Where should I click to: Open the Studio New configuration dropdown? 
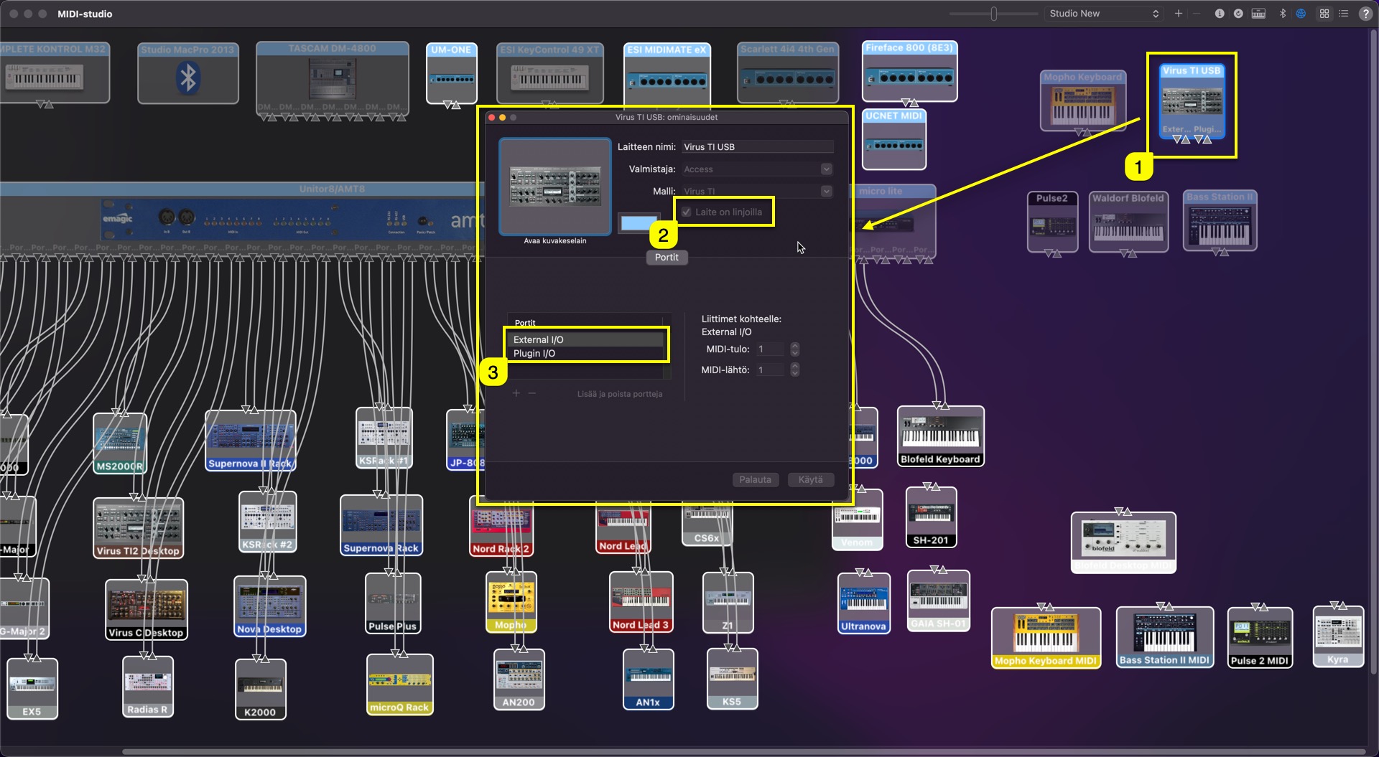tap(1103, 14)
